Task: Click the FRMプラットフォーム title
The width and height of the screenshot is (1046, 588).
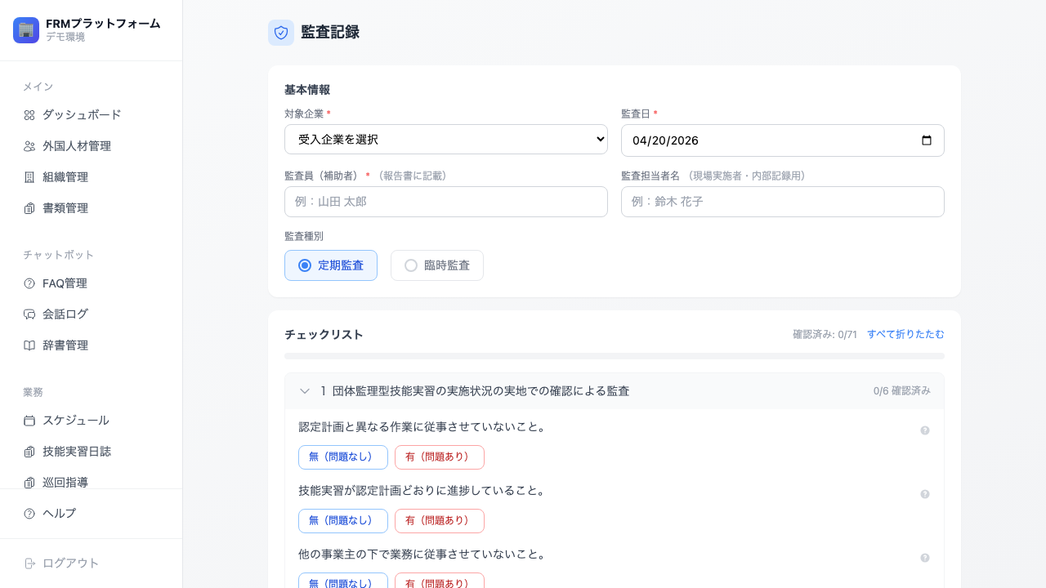Action: [103, 24]
